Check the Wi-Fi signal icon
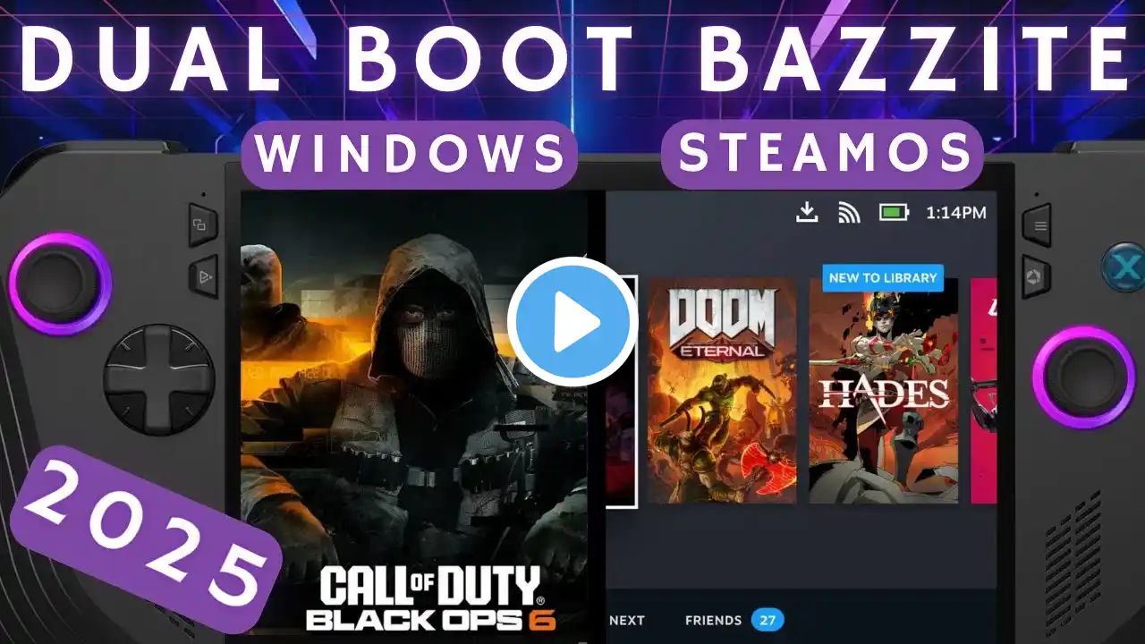 click(x=849, y=212)
